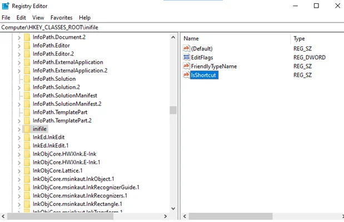The image size is (344, 222).
Task: Expand the InfoPath.Editor.2 key
Action: [19, 54]
